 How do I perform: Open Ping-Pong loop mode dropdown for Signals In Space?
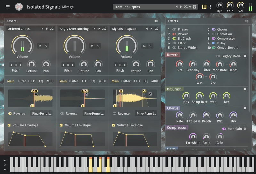[146, 114]
